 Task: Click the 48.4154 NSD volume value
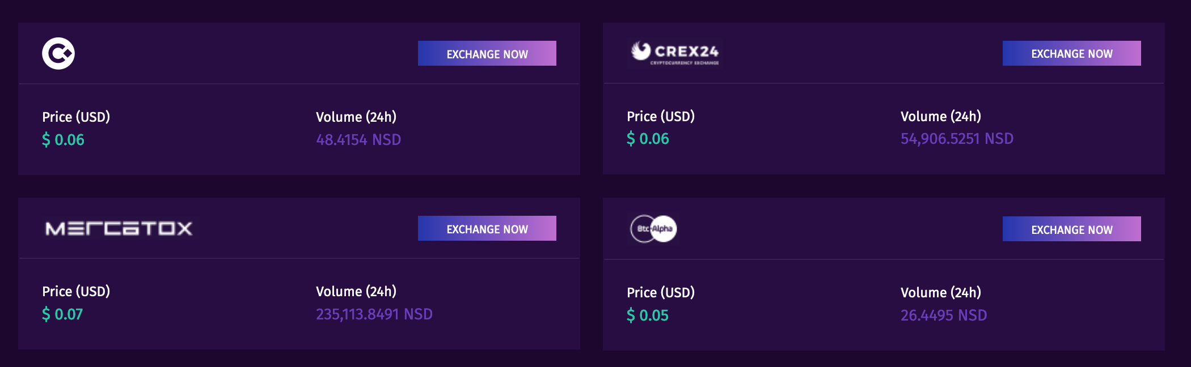(358, 140)
